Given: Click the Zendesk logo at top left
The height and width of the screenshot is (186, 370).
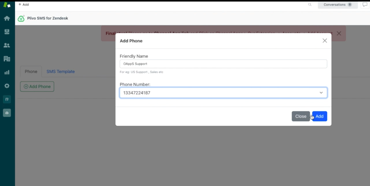Looking at the screenshot, I should (x=7, y=5).
